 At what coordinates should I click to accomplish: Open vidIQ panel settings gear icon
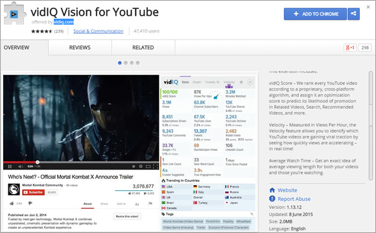(x=241, y=82)
